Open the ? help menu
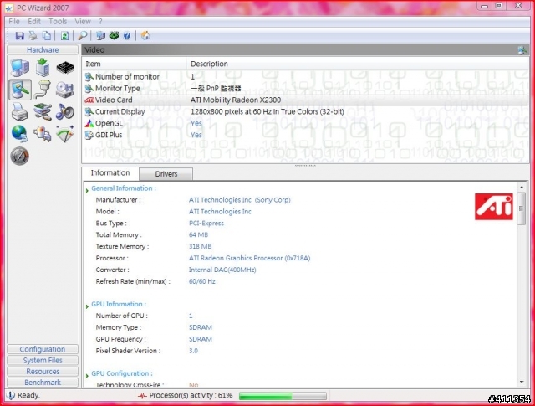This screenshot has height=406, width=535. [100, 22]
